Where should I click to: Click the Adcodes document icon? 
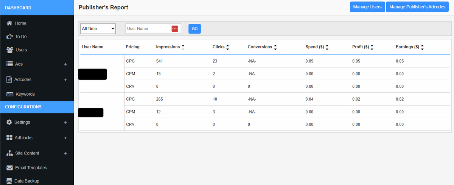(9, 80)
